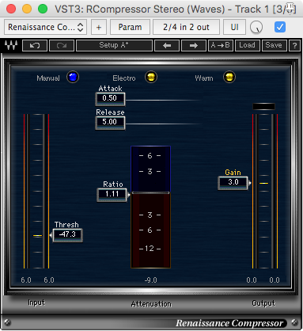
Task: Click the left output peak value 0.0
Action: (x=252, y=280)
